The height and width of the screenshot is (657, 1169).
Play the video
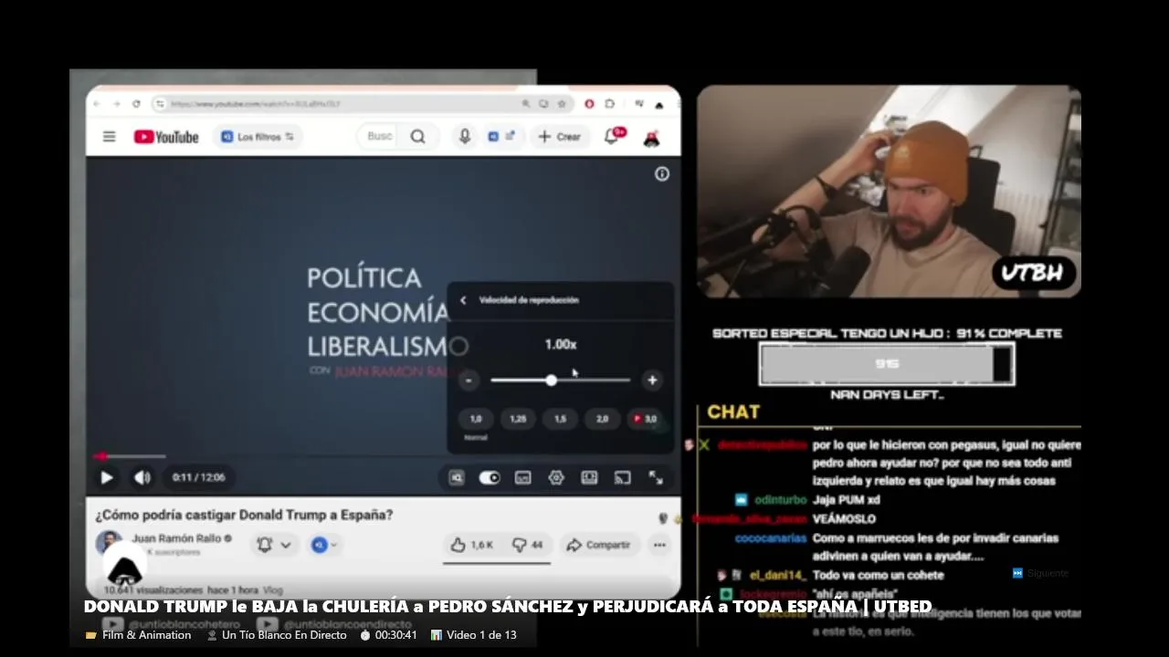(107, 477)
